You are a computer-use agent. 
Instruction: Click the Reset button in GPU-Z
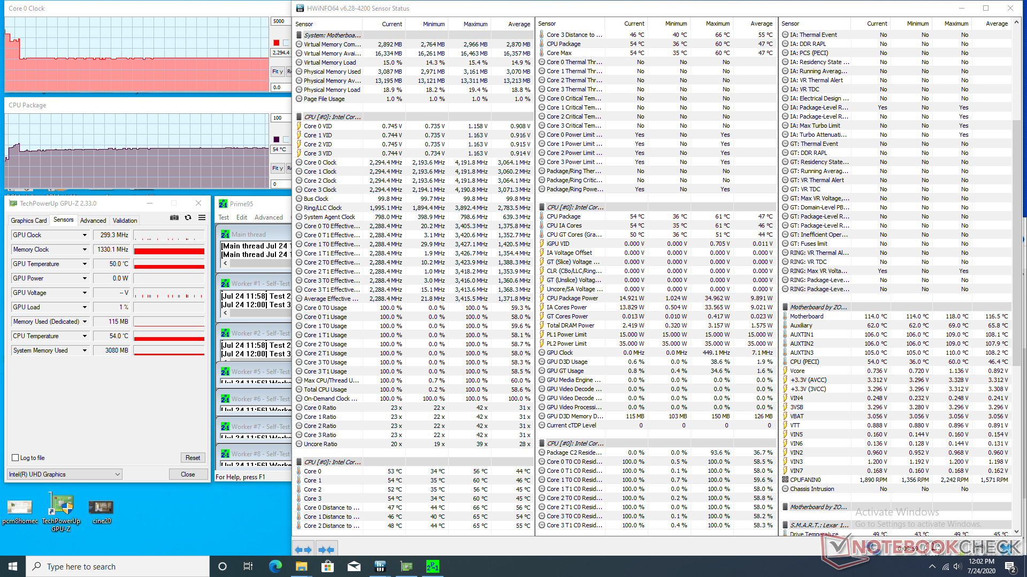pyautogui.click(x=193, y=458)
